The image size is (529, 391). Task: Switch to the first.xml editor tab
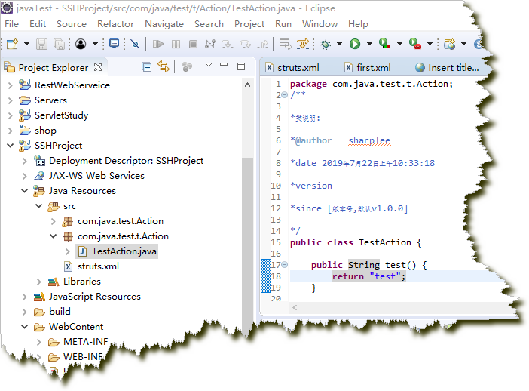click(x=373, y=67)
